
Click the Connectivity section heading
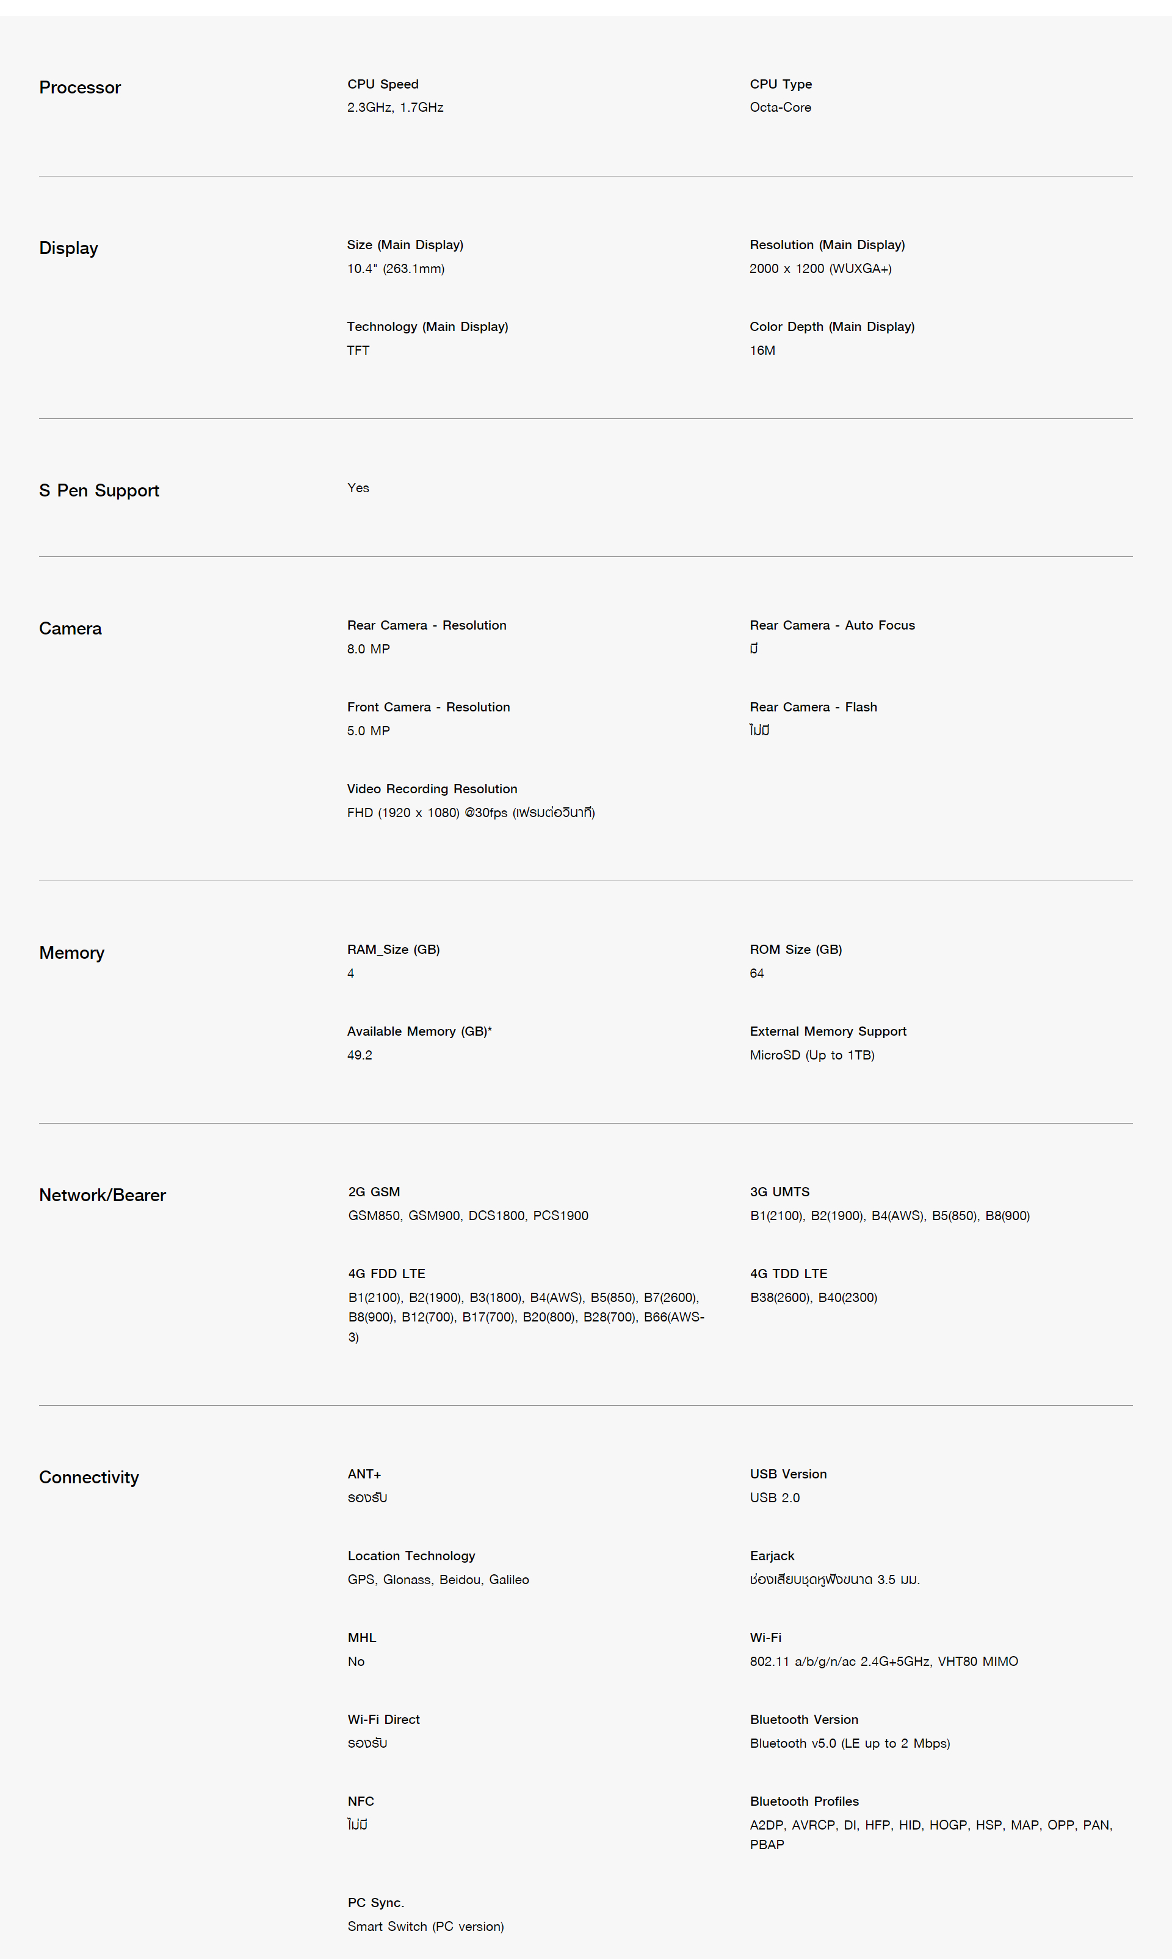pos(89,1477)
